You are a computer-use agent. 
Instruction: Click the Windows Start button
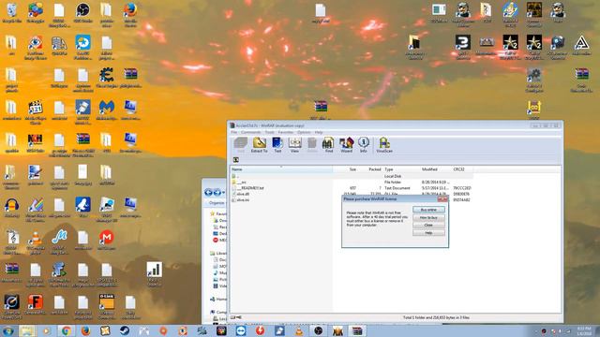(x=7, y=330)
